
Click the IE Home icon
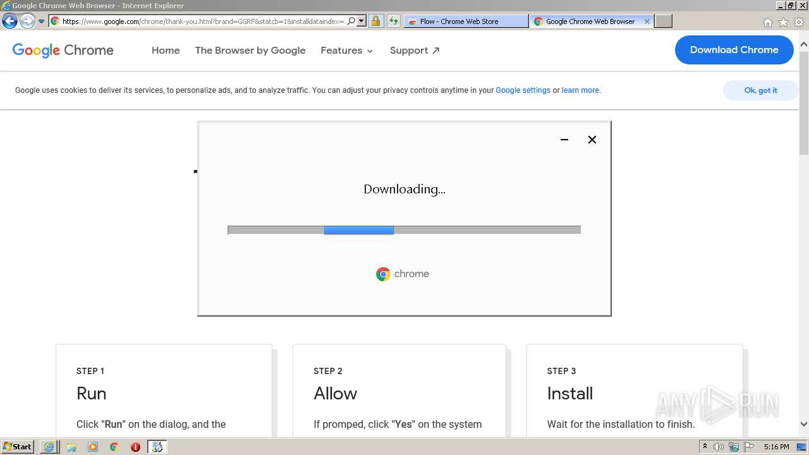click(767, 22)
